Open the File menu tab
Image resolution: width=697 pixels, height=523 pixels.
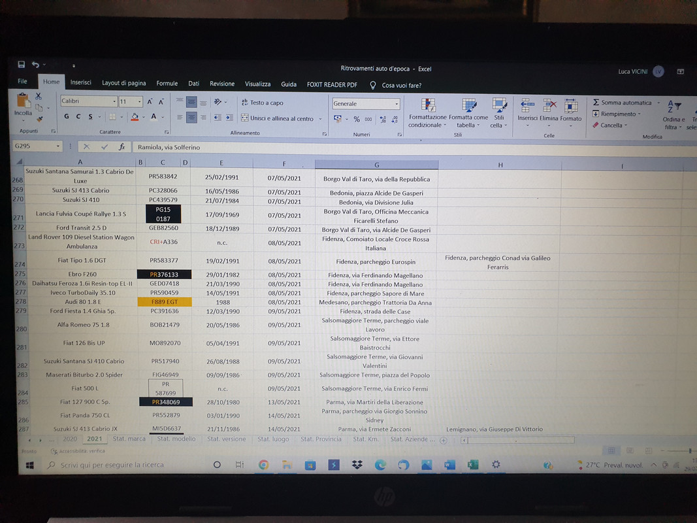click(x=22, y=81)
